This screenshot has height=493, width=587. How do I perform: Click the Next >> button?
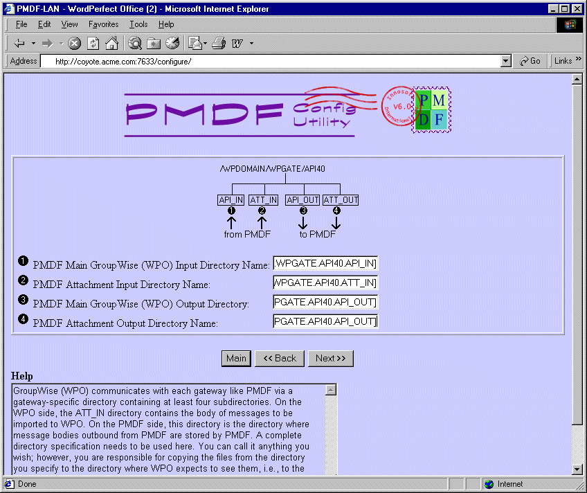(x=330, y=358)
